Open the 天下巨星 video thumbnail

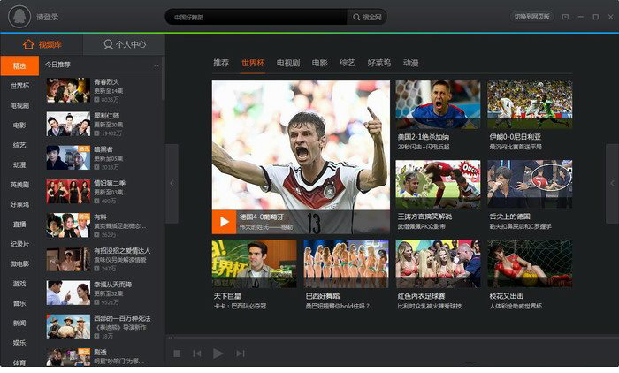[x=255, y=263]
